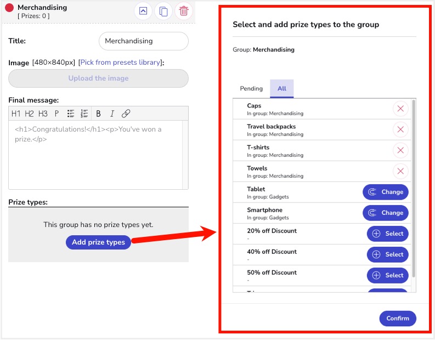This screenshot has height=340, width=435.
Task: Remove Towels prize type from group
Action: coord(400,171)
